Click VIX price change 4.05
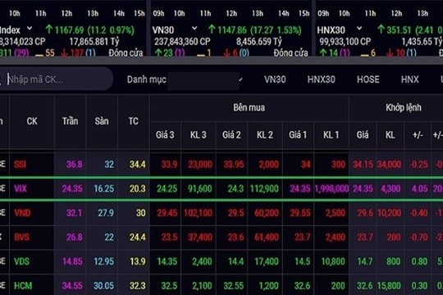Screen dimensions: 443x295 tap(419, 188)
